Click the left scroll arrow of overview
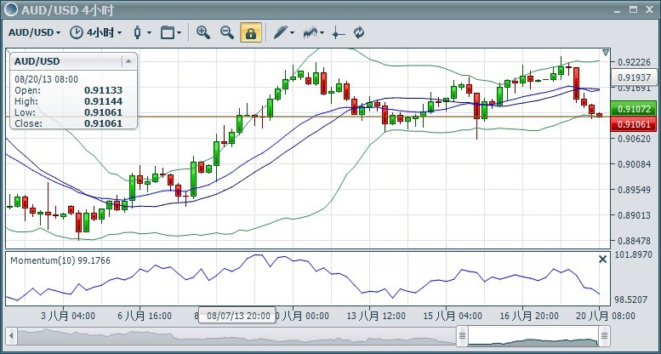 [x=12, y=336]
